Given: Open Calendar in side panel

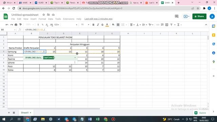Looking at the screenshot, I should coord(214,26).
